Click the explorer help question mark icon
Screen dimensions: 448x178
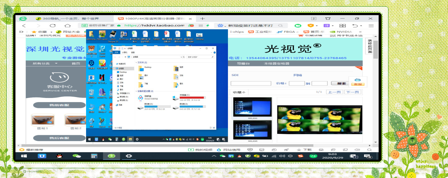pos(214,52)
